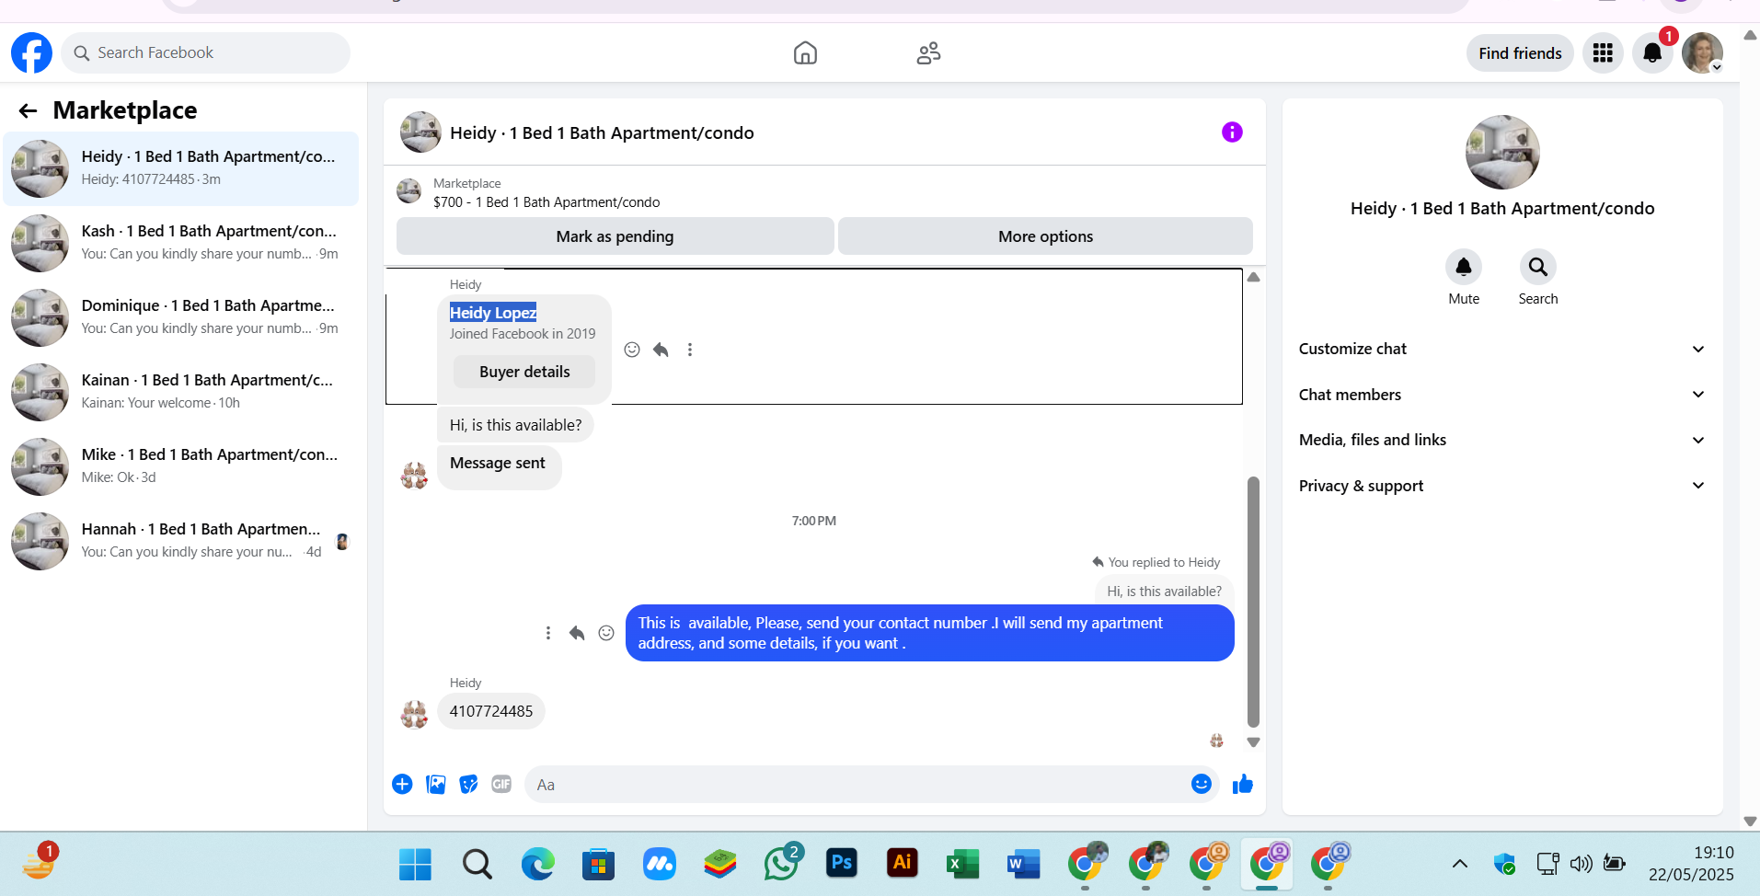Image resolution: width=1760 pixels, height=896 pixels.
Task: Open the taskbar clock and date
Action: tap(1691, 864)
